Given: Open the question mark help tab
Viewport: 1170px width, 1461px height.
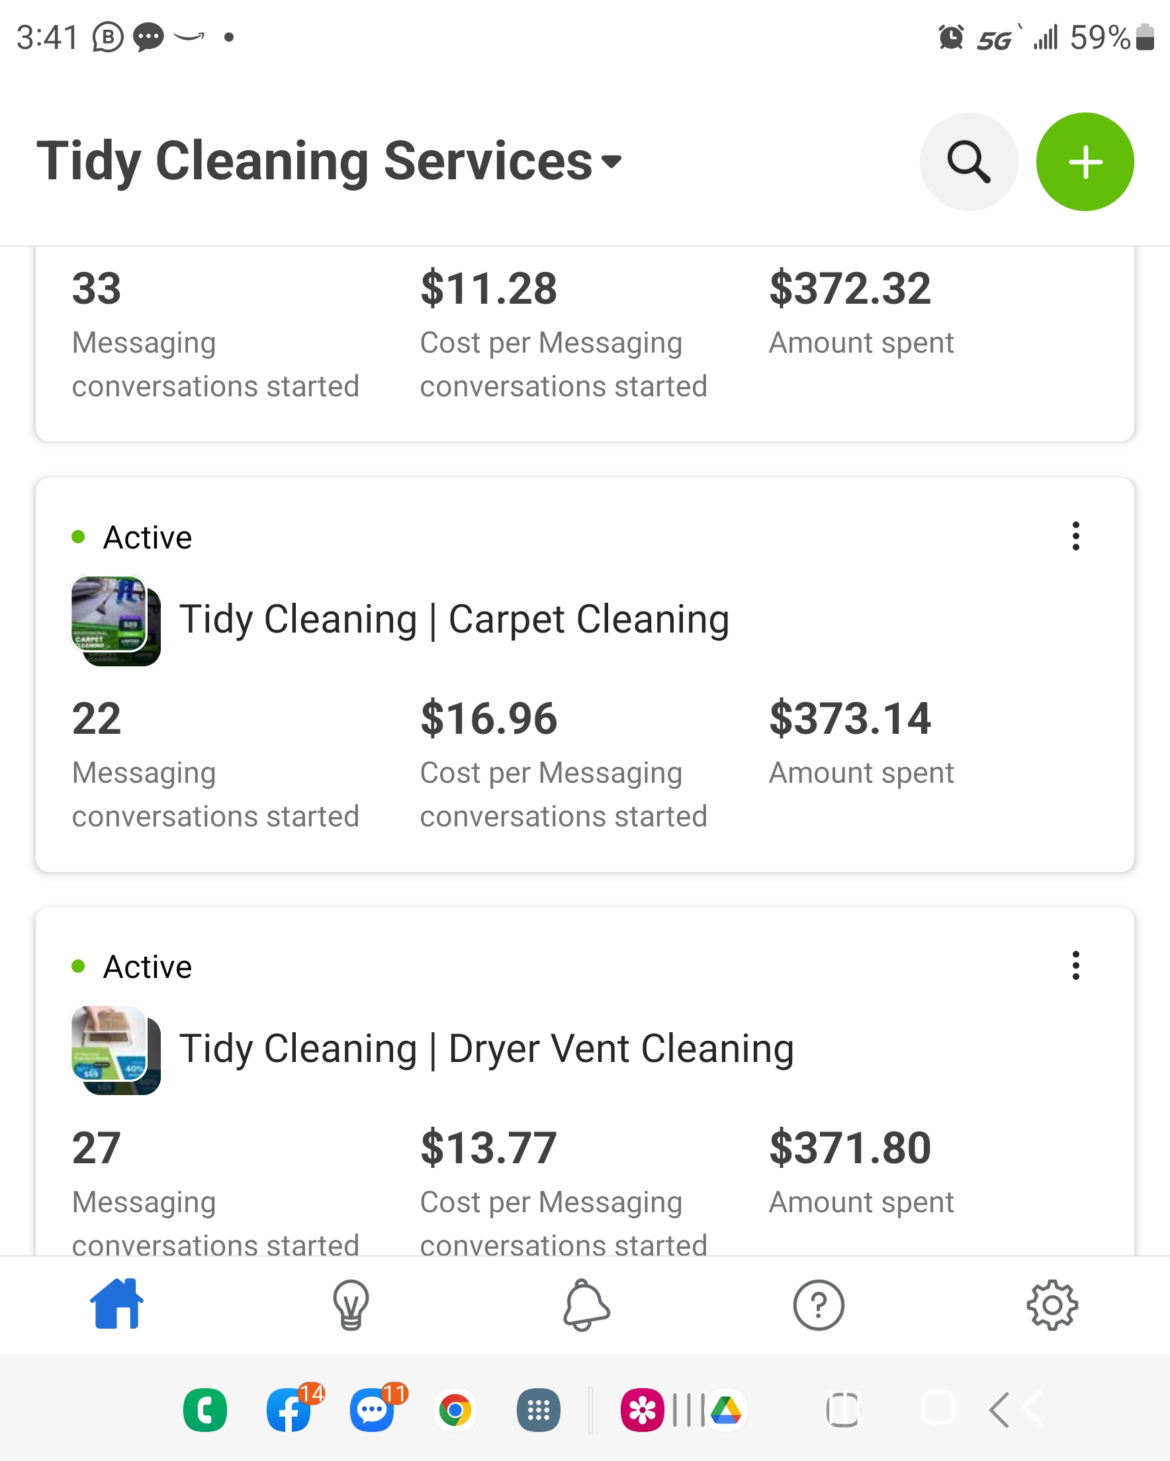Looking at the screenshot, I should [x=818, y=1304].
